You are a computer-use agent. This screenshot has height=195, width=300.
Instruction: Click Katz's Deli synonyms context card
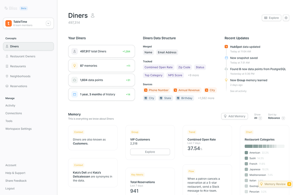pyautogui.click(x=93, y=173)
